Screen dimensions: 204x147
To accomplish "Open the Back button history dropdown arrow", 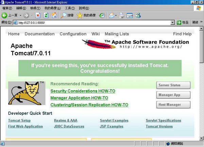I will (20, 15).
